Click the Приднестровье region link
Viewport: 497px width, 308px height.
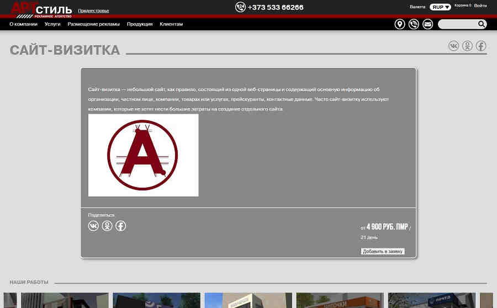tap(93, 10)
